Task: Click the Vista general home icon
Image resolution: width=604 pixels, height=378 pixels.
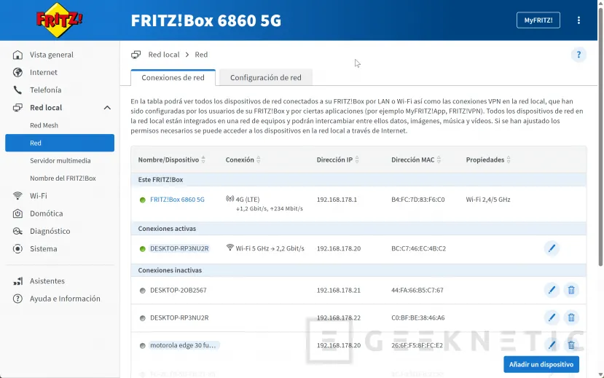Action: pyautogui.click(x=17, y=55)
